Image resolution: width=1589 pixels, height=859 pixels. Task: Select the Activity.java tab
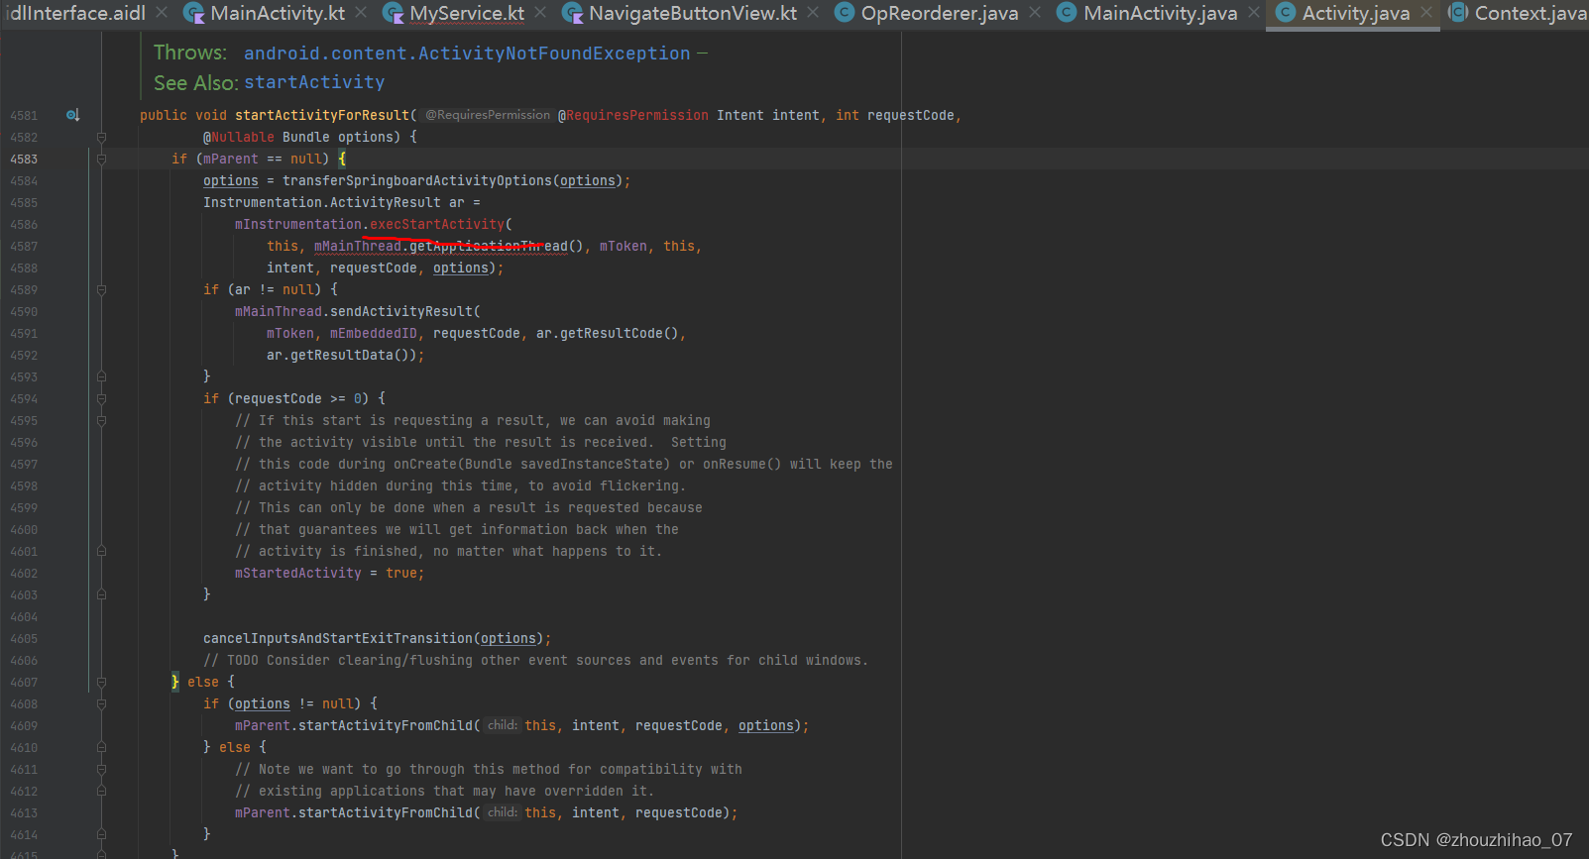[1356, 13]
